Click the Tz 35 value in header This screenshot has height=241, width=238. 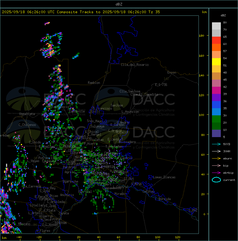(154, 12)
